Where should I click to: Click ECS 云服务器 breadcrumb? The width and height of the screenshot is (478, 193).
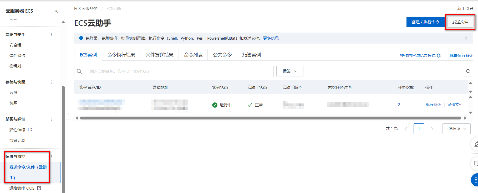click(x=86, y=9)
